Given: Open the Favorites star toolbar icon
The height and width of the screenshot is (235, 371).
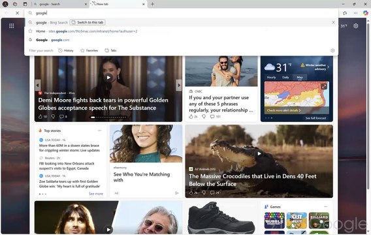Looking at the screenshot, I should [345, 13].
